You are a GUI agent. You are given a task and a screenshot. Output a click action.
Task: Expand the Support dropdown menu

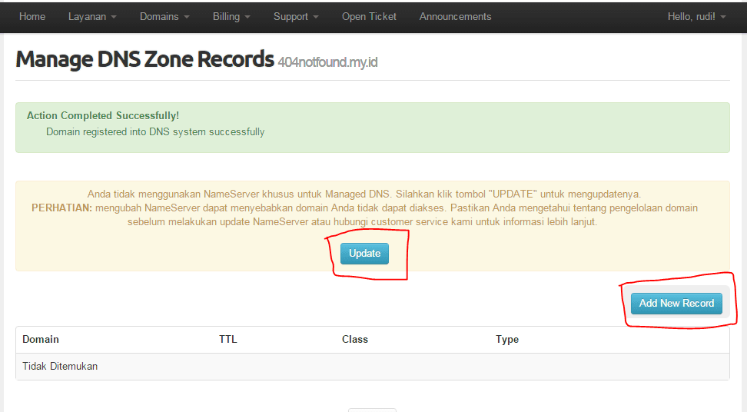296,17
